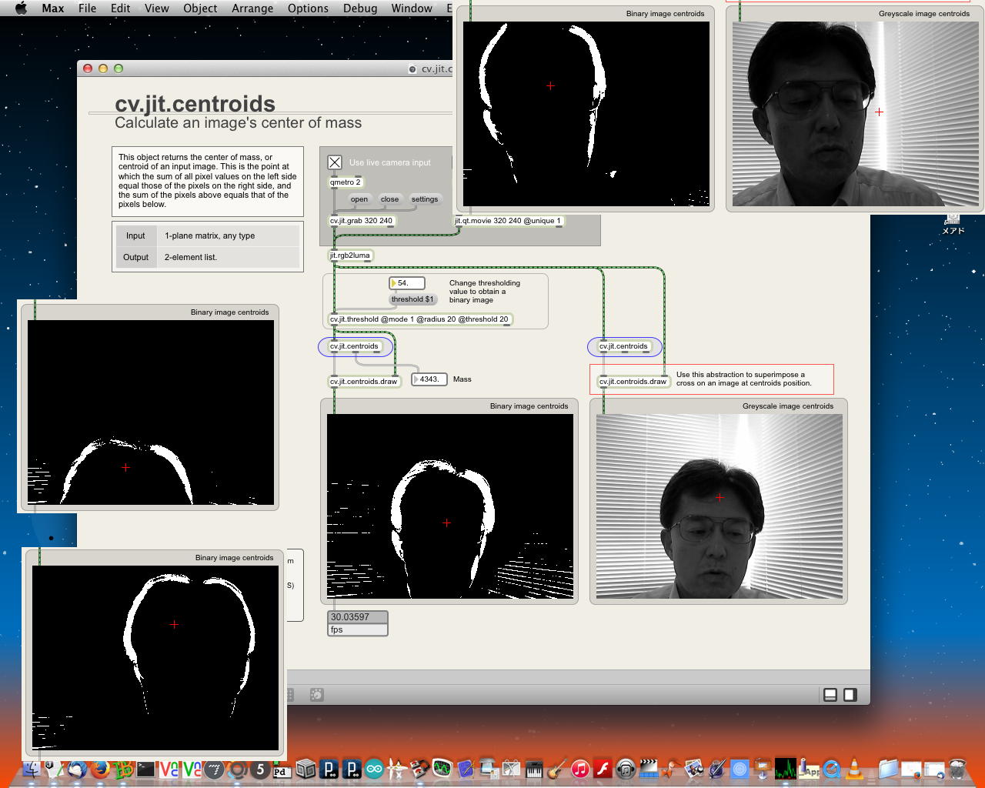Click the Mass number box showing 4343.
The width and height of the screenshot is (985, 788).
[429, 379]
